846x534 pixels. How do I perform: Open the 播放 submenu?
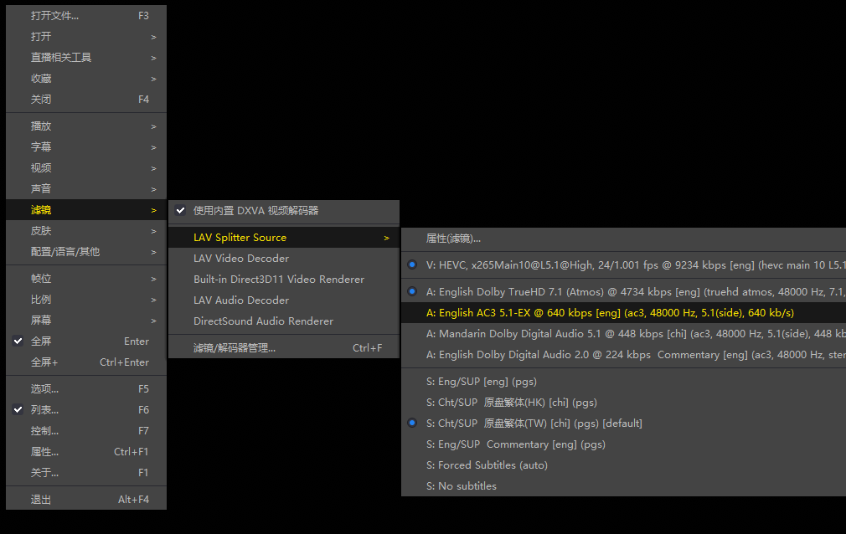click(85, 126)
